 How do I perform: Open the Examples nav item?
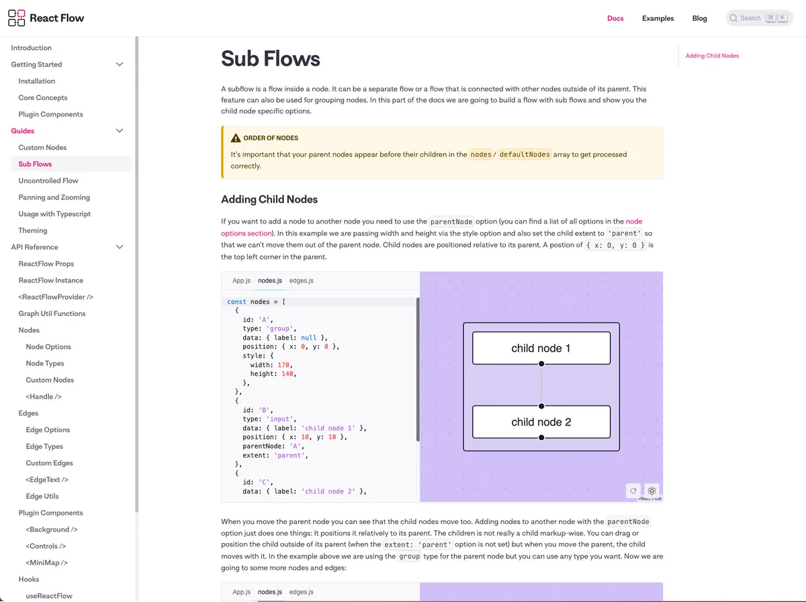pos(658,18)
